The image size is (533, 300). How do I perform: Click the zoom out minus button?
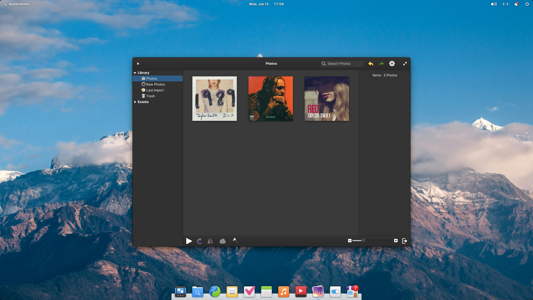(350, 241)
